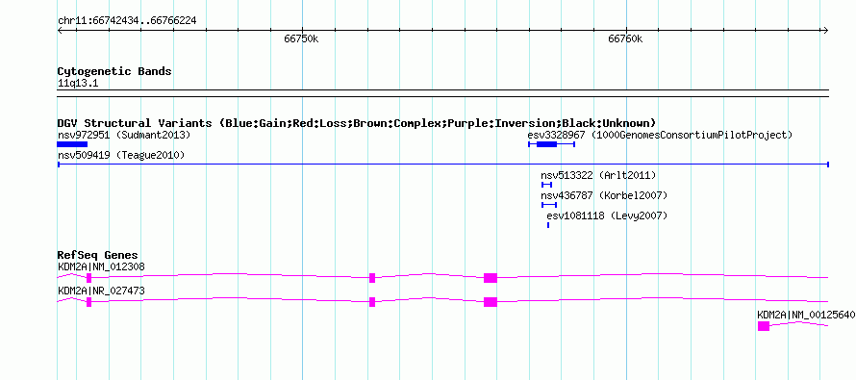The image size is (856, 380).
Task: Click the right arrowhead of the ruler
Action: point(825,31)
